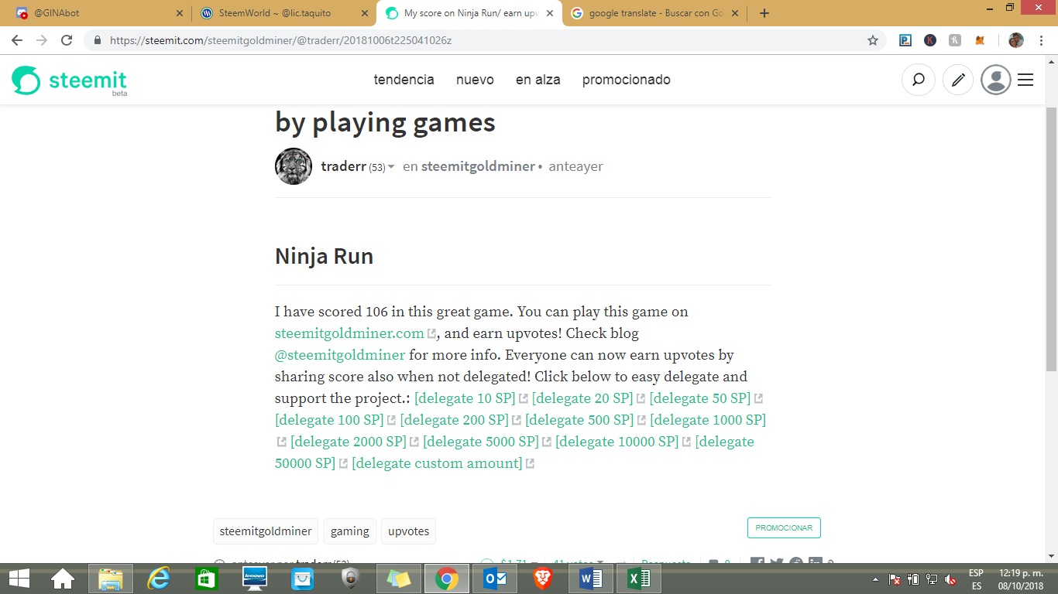The width and height of the screenshot is (1058, 594).
Task: Click the delegate 20 SP link
Action: (x=582, y=399)
